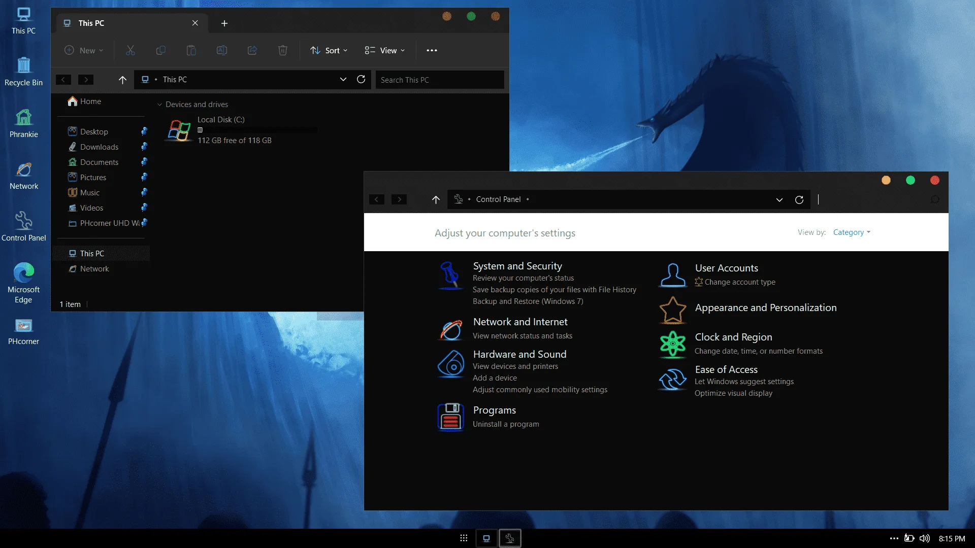Click Change account type link

(x=740, y=282)
